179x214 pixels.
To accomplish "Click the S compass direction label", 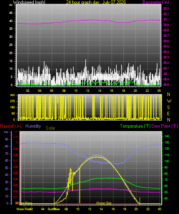I will tap(168, 108).
